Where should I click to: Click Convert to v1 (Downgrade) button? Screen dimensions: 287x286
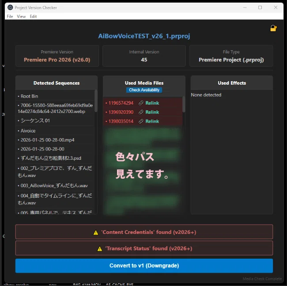pyautogui.click(x=144, y=266)
